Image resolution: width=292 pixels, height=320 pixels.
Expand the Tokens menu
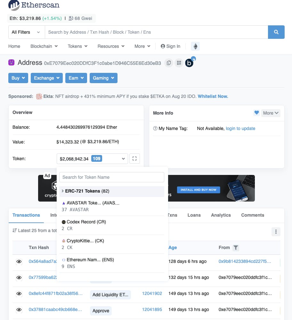point(77,46)
